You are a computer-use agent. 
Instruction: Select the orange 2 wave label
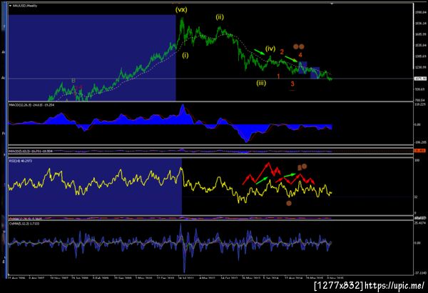point(282,51)
